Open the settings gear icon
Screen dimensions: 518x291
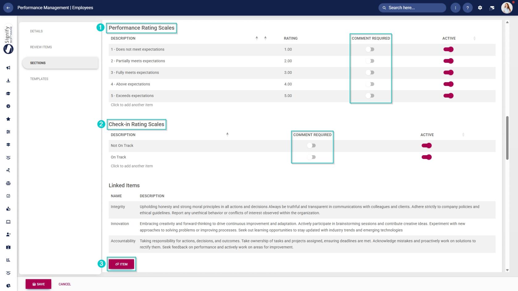click(480, 8)
